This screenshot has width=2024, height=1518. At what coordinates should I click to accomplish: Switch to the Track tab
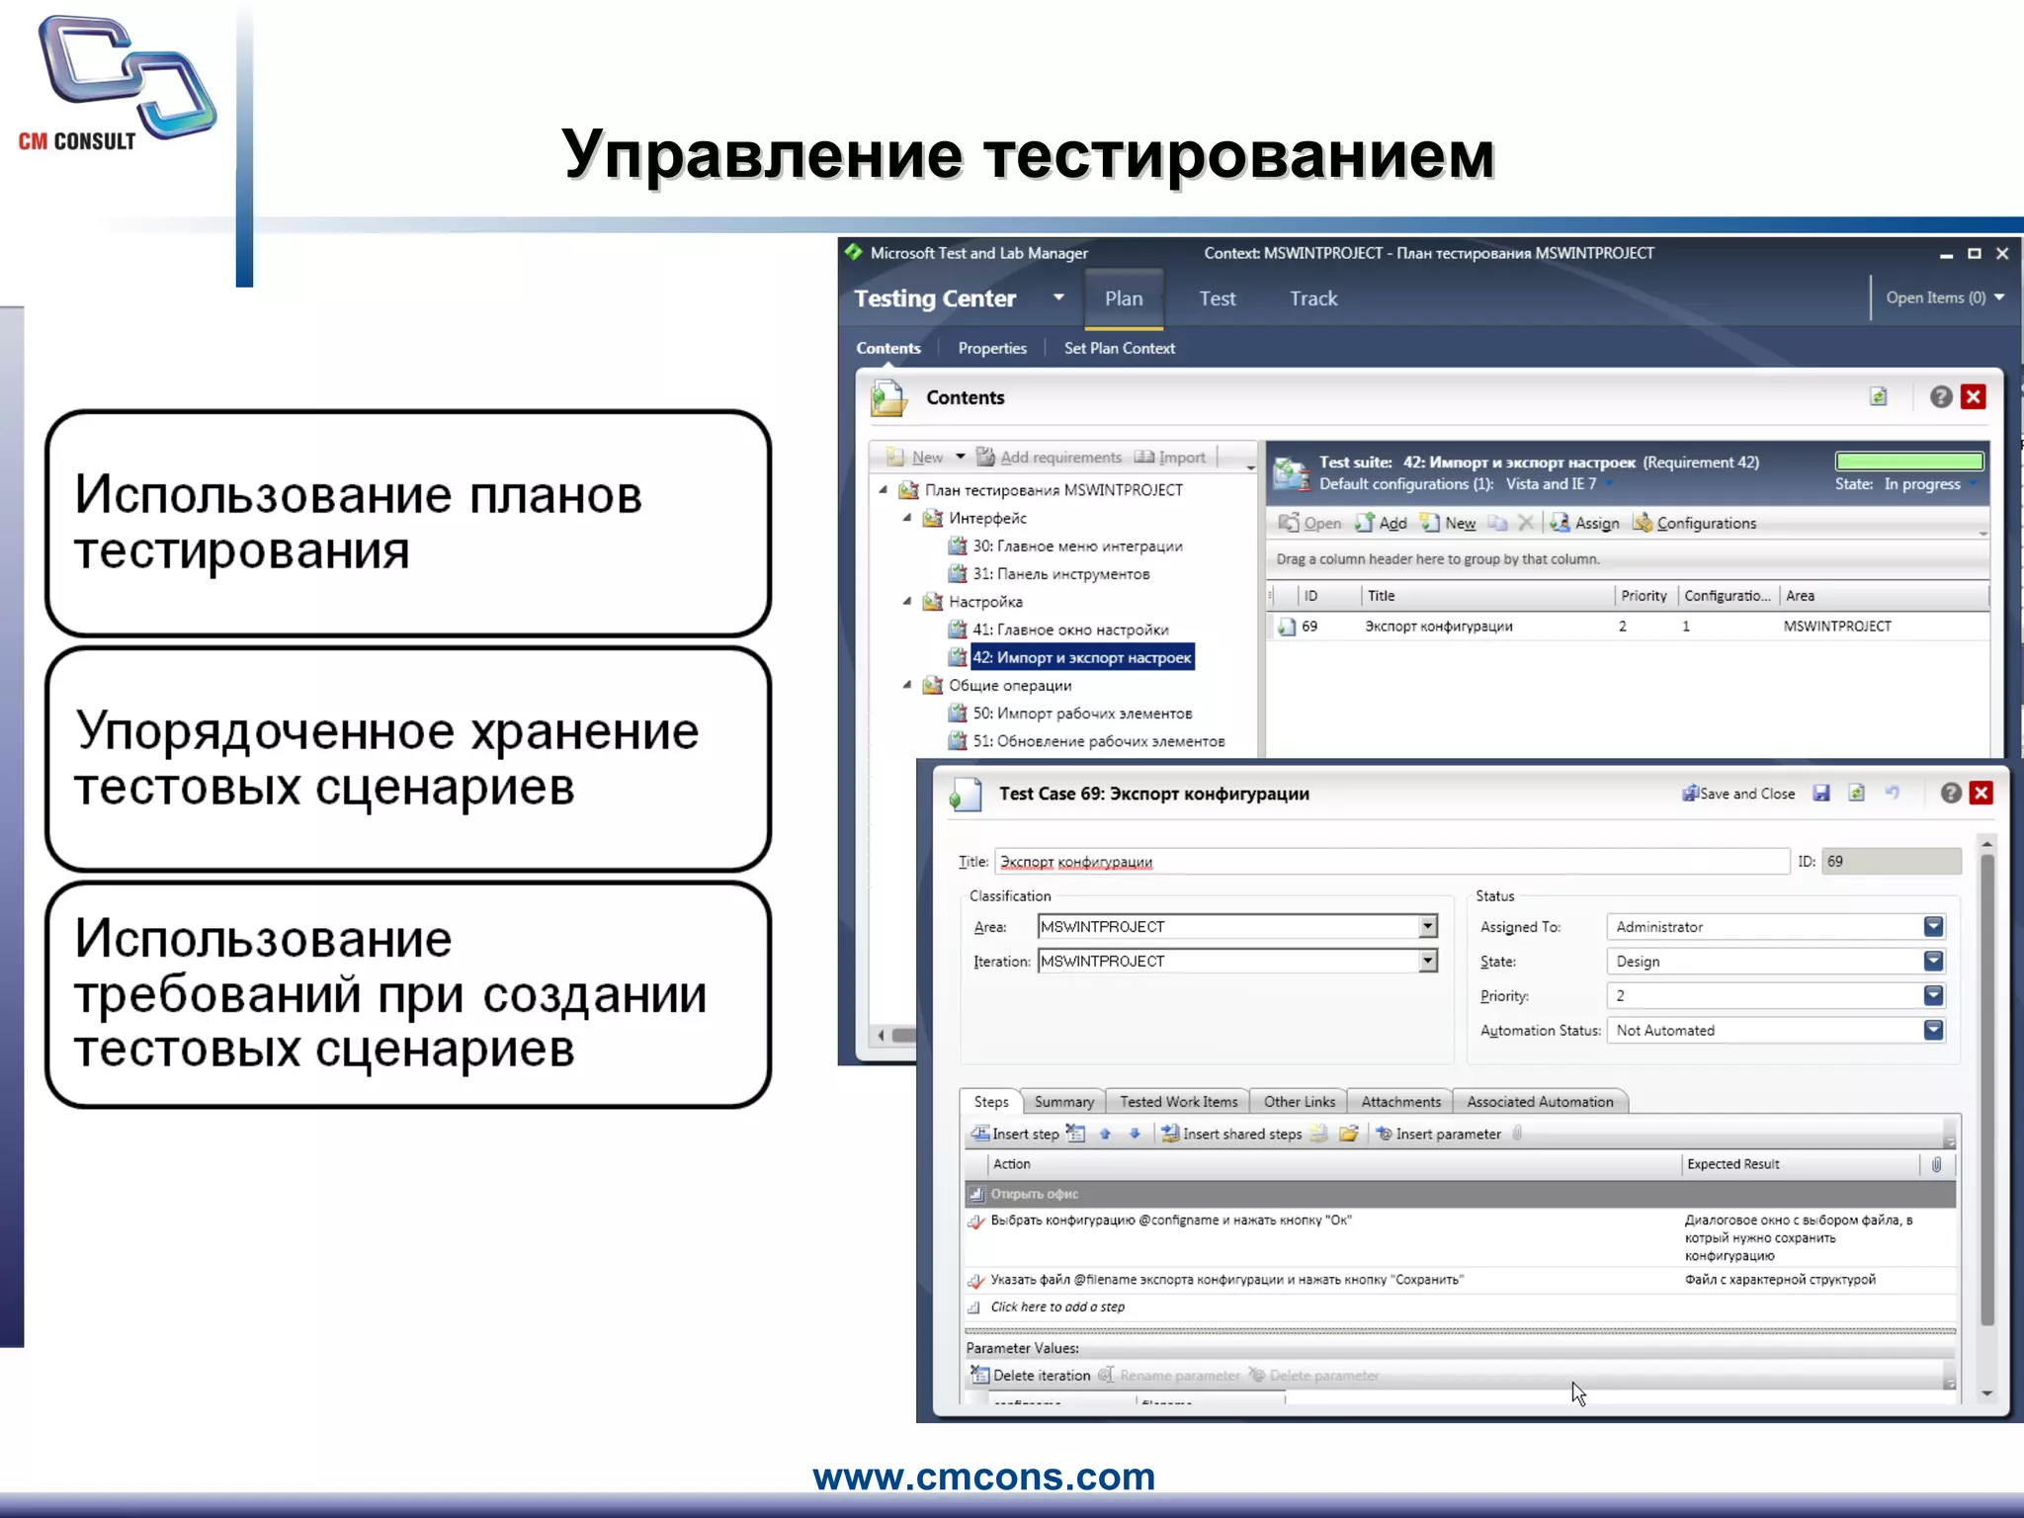(x=1313, y=298)
